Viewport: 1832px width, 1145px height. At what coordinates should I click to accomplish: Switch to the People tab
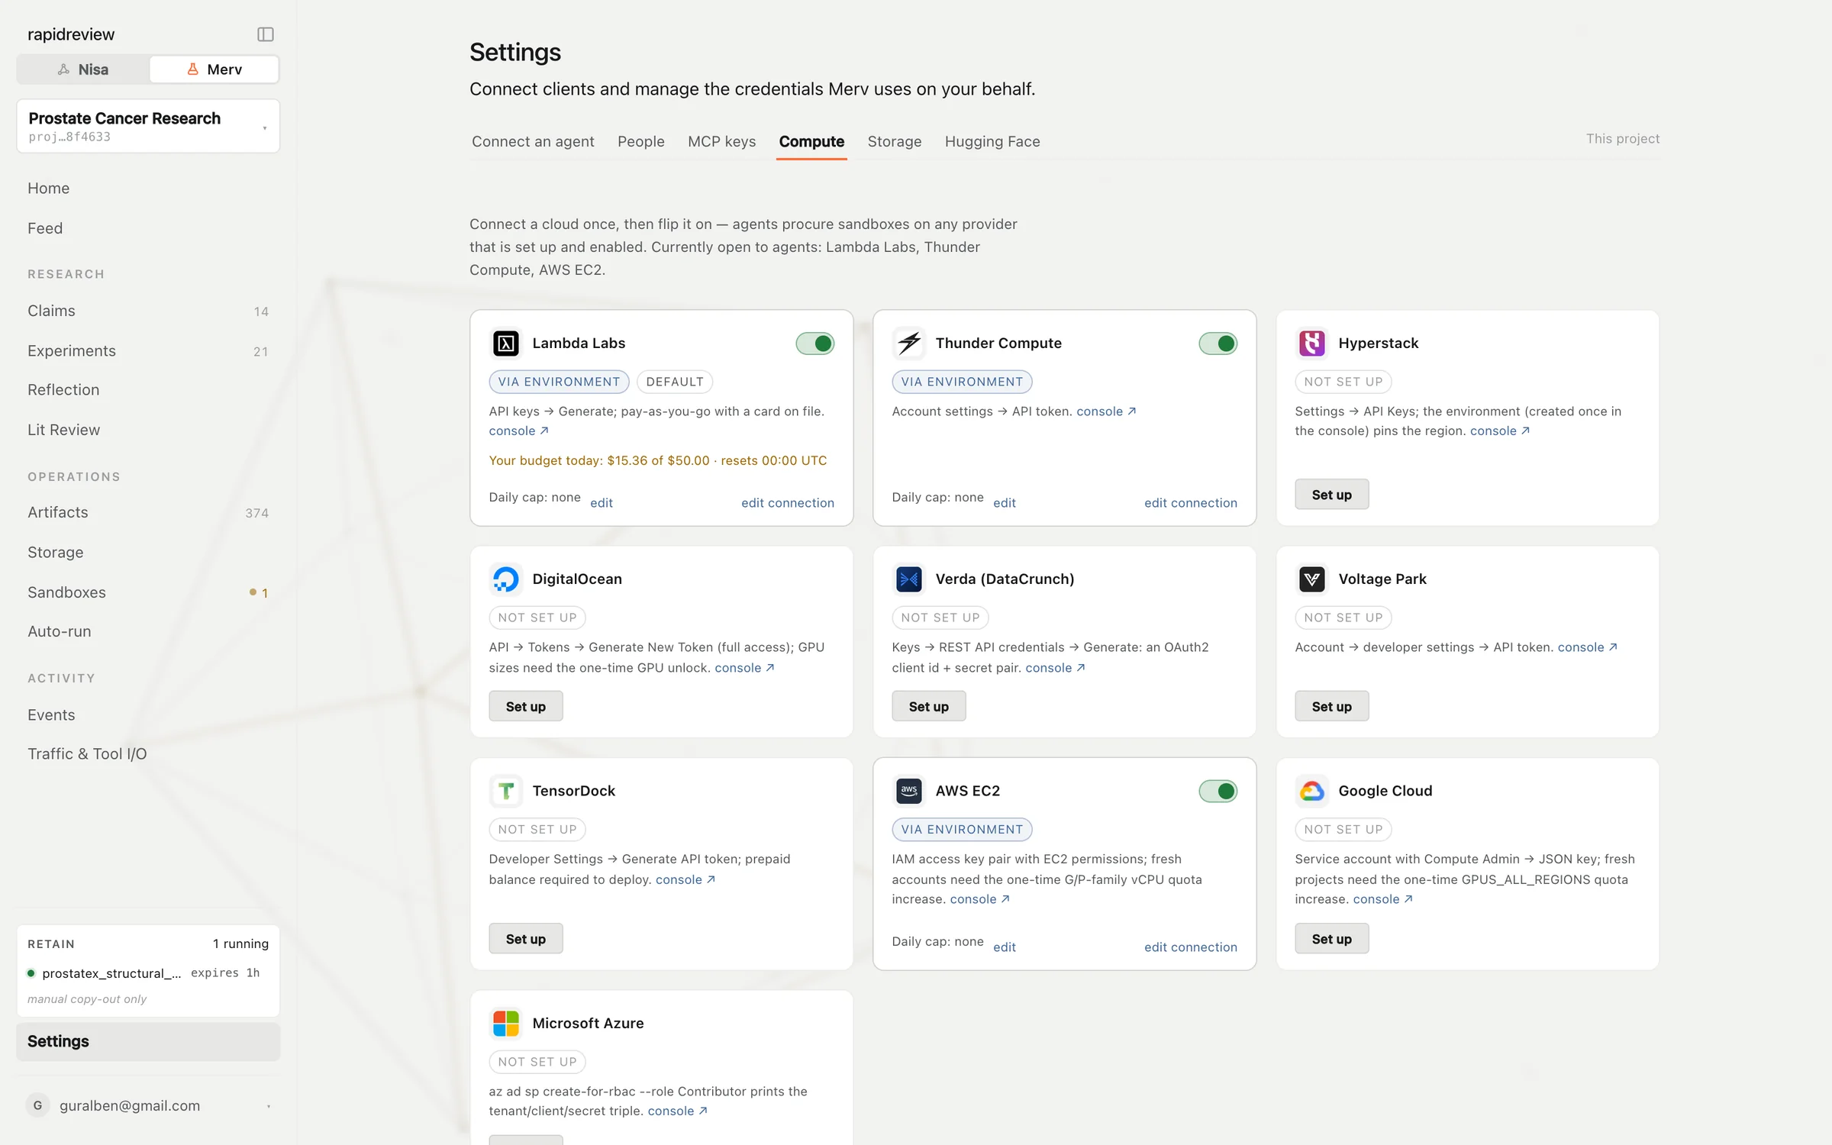click(640, 141)
